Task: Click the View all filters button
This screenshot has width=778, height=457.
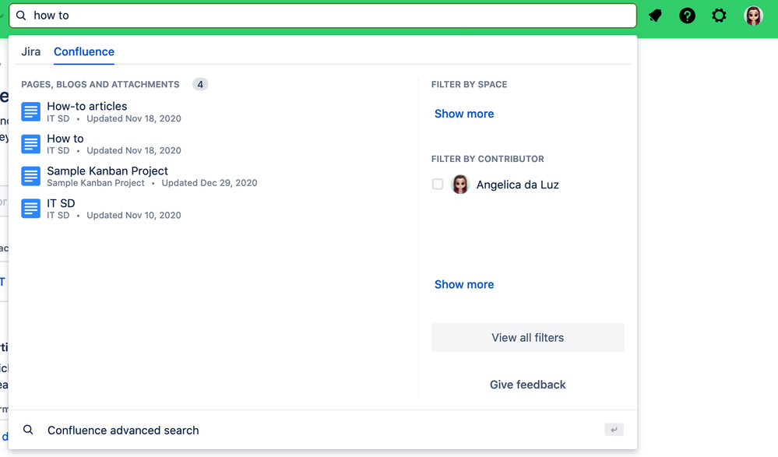Action: [527, 337]
